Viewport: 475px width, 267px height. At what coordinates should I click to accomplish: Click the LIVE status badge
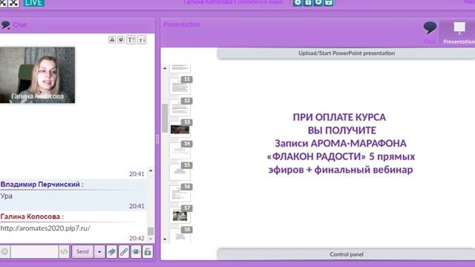34,3
